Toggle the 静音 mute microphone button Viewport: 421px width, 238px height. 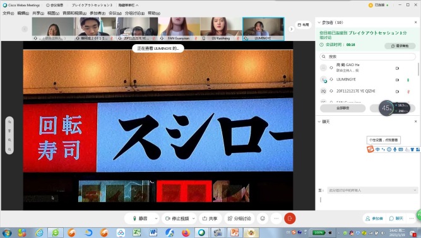click(140, 218)
